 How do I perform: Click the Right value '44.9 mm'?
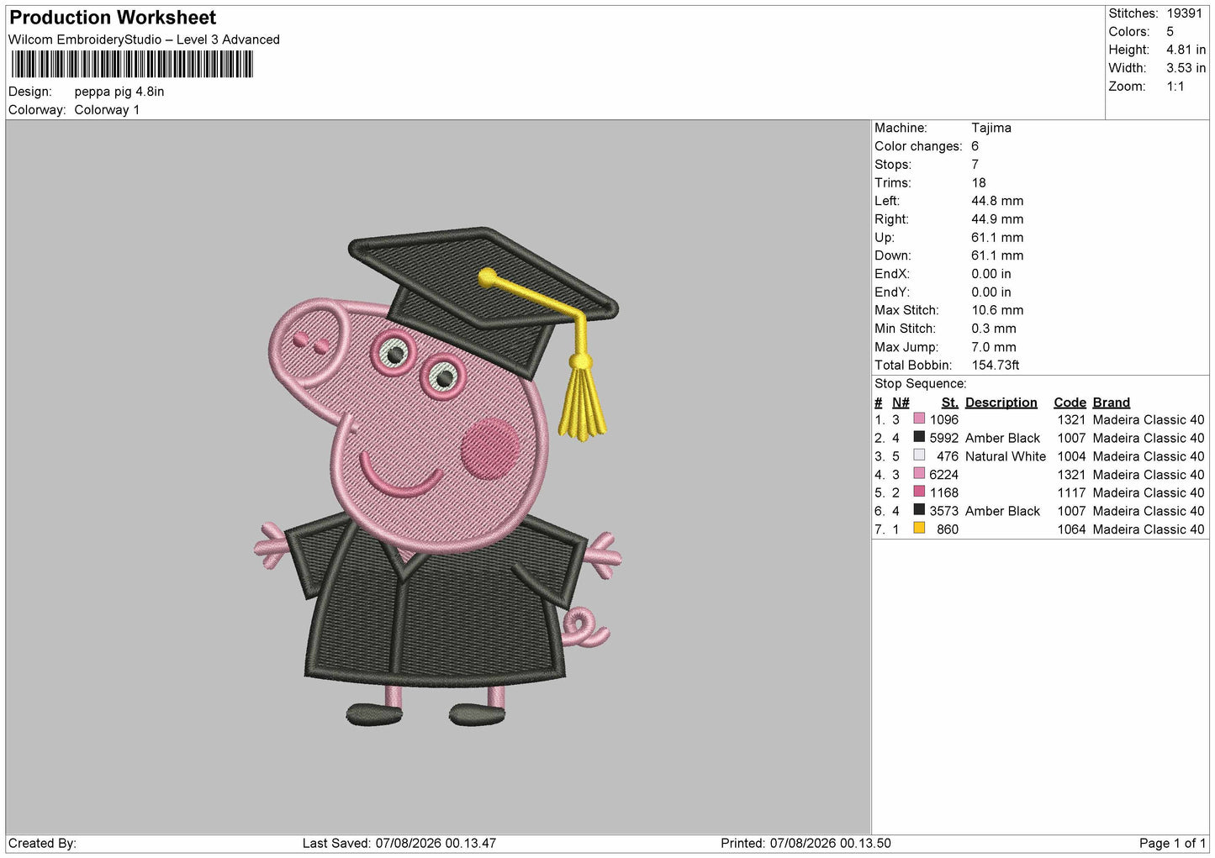point(997,219)
